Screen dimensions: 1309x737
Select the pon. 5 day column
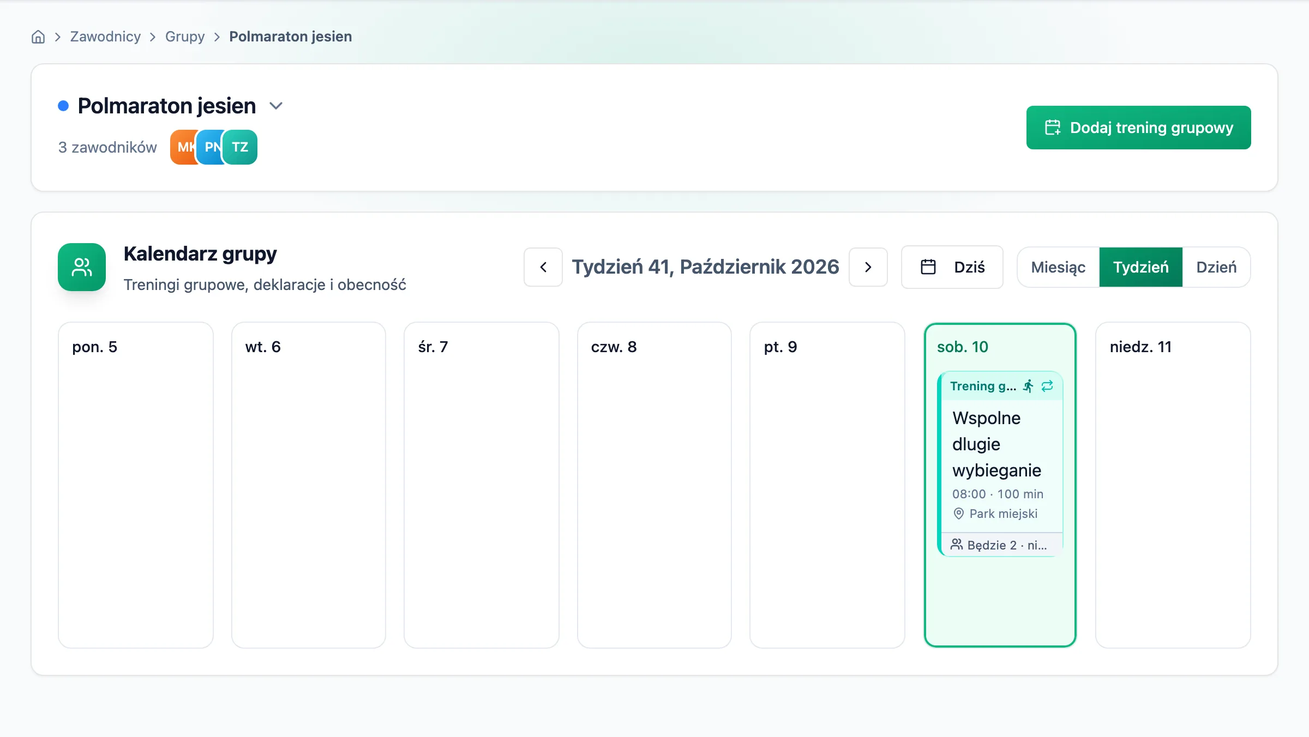click(136, 485)
